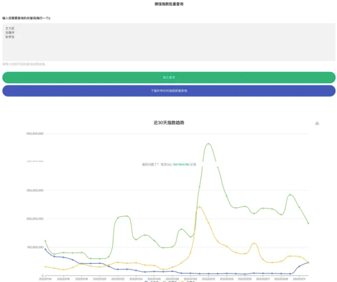
Task: Click the green line point at 20220123 plateau
Action: (x=127, y=216)
